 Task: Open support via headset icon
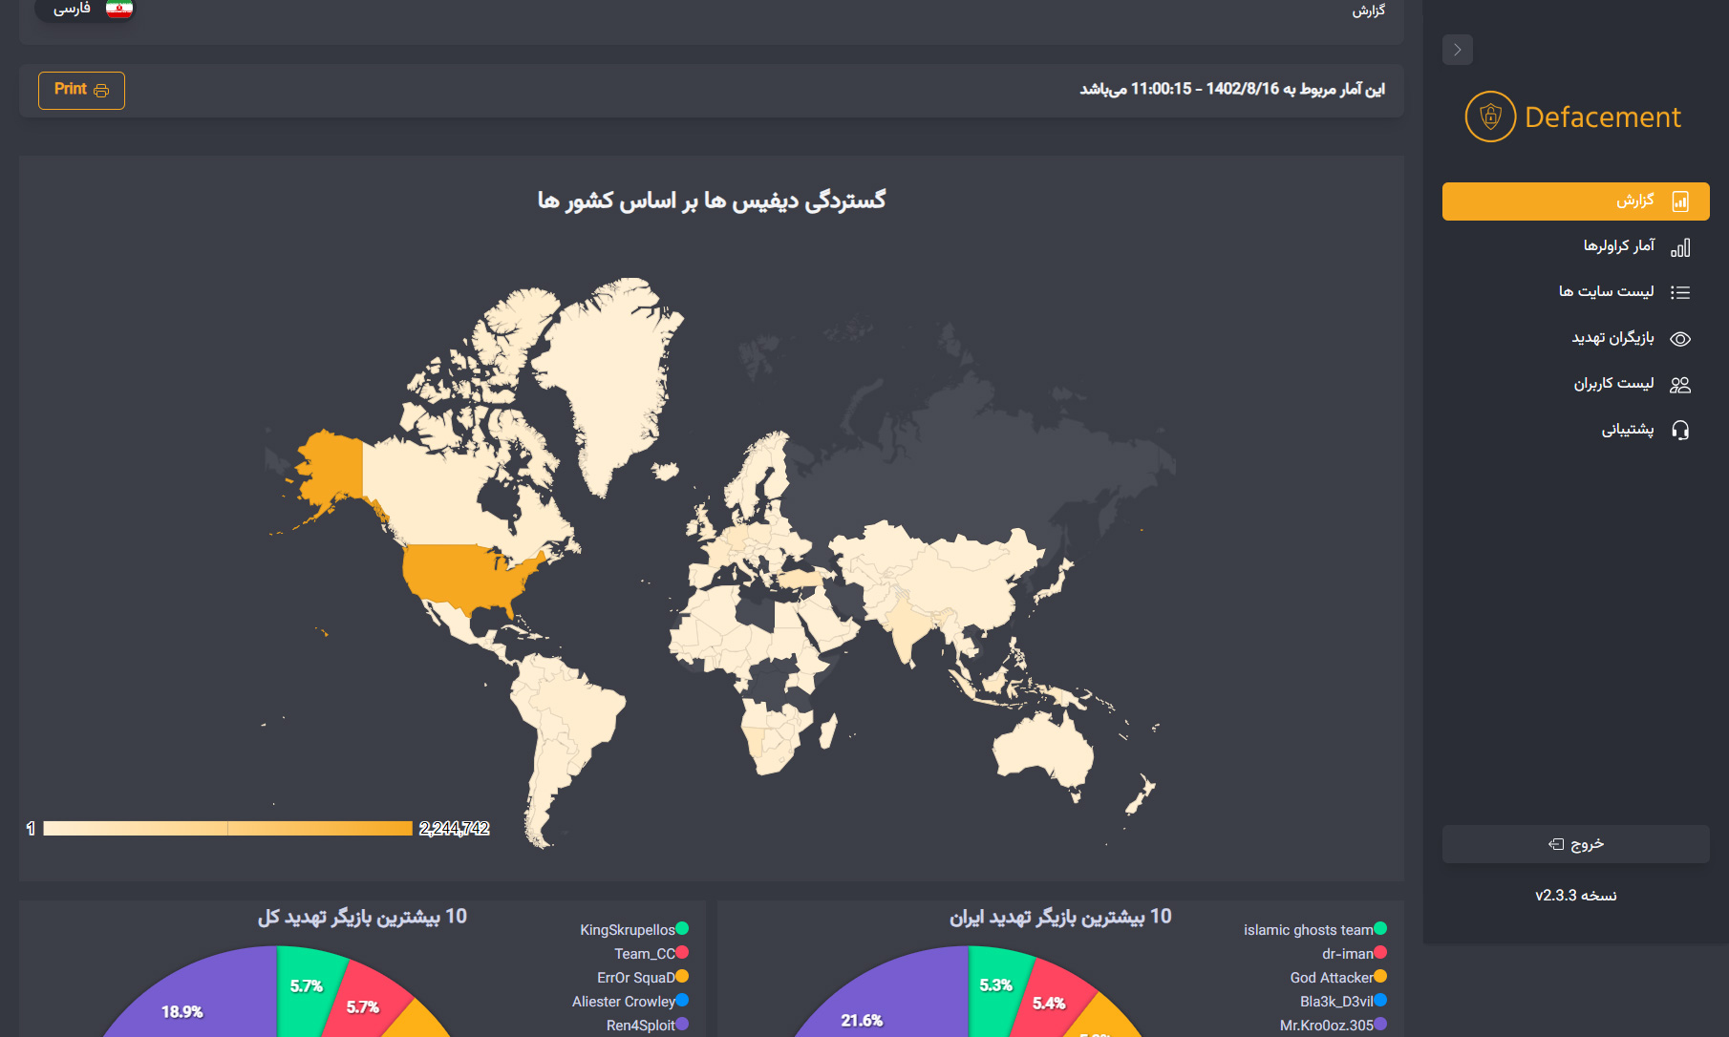click(x=1680, y=430)
